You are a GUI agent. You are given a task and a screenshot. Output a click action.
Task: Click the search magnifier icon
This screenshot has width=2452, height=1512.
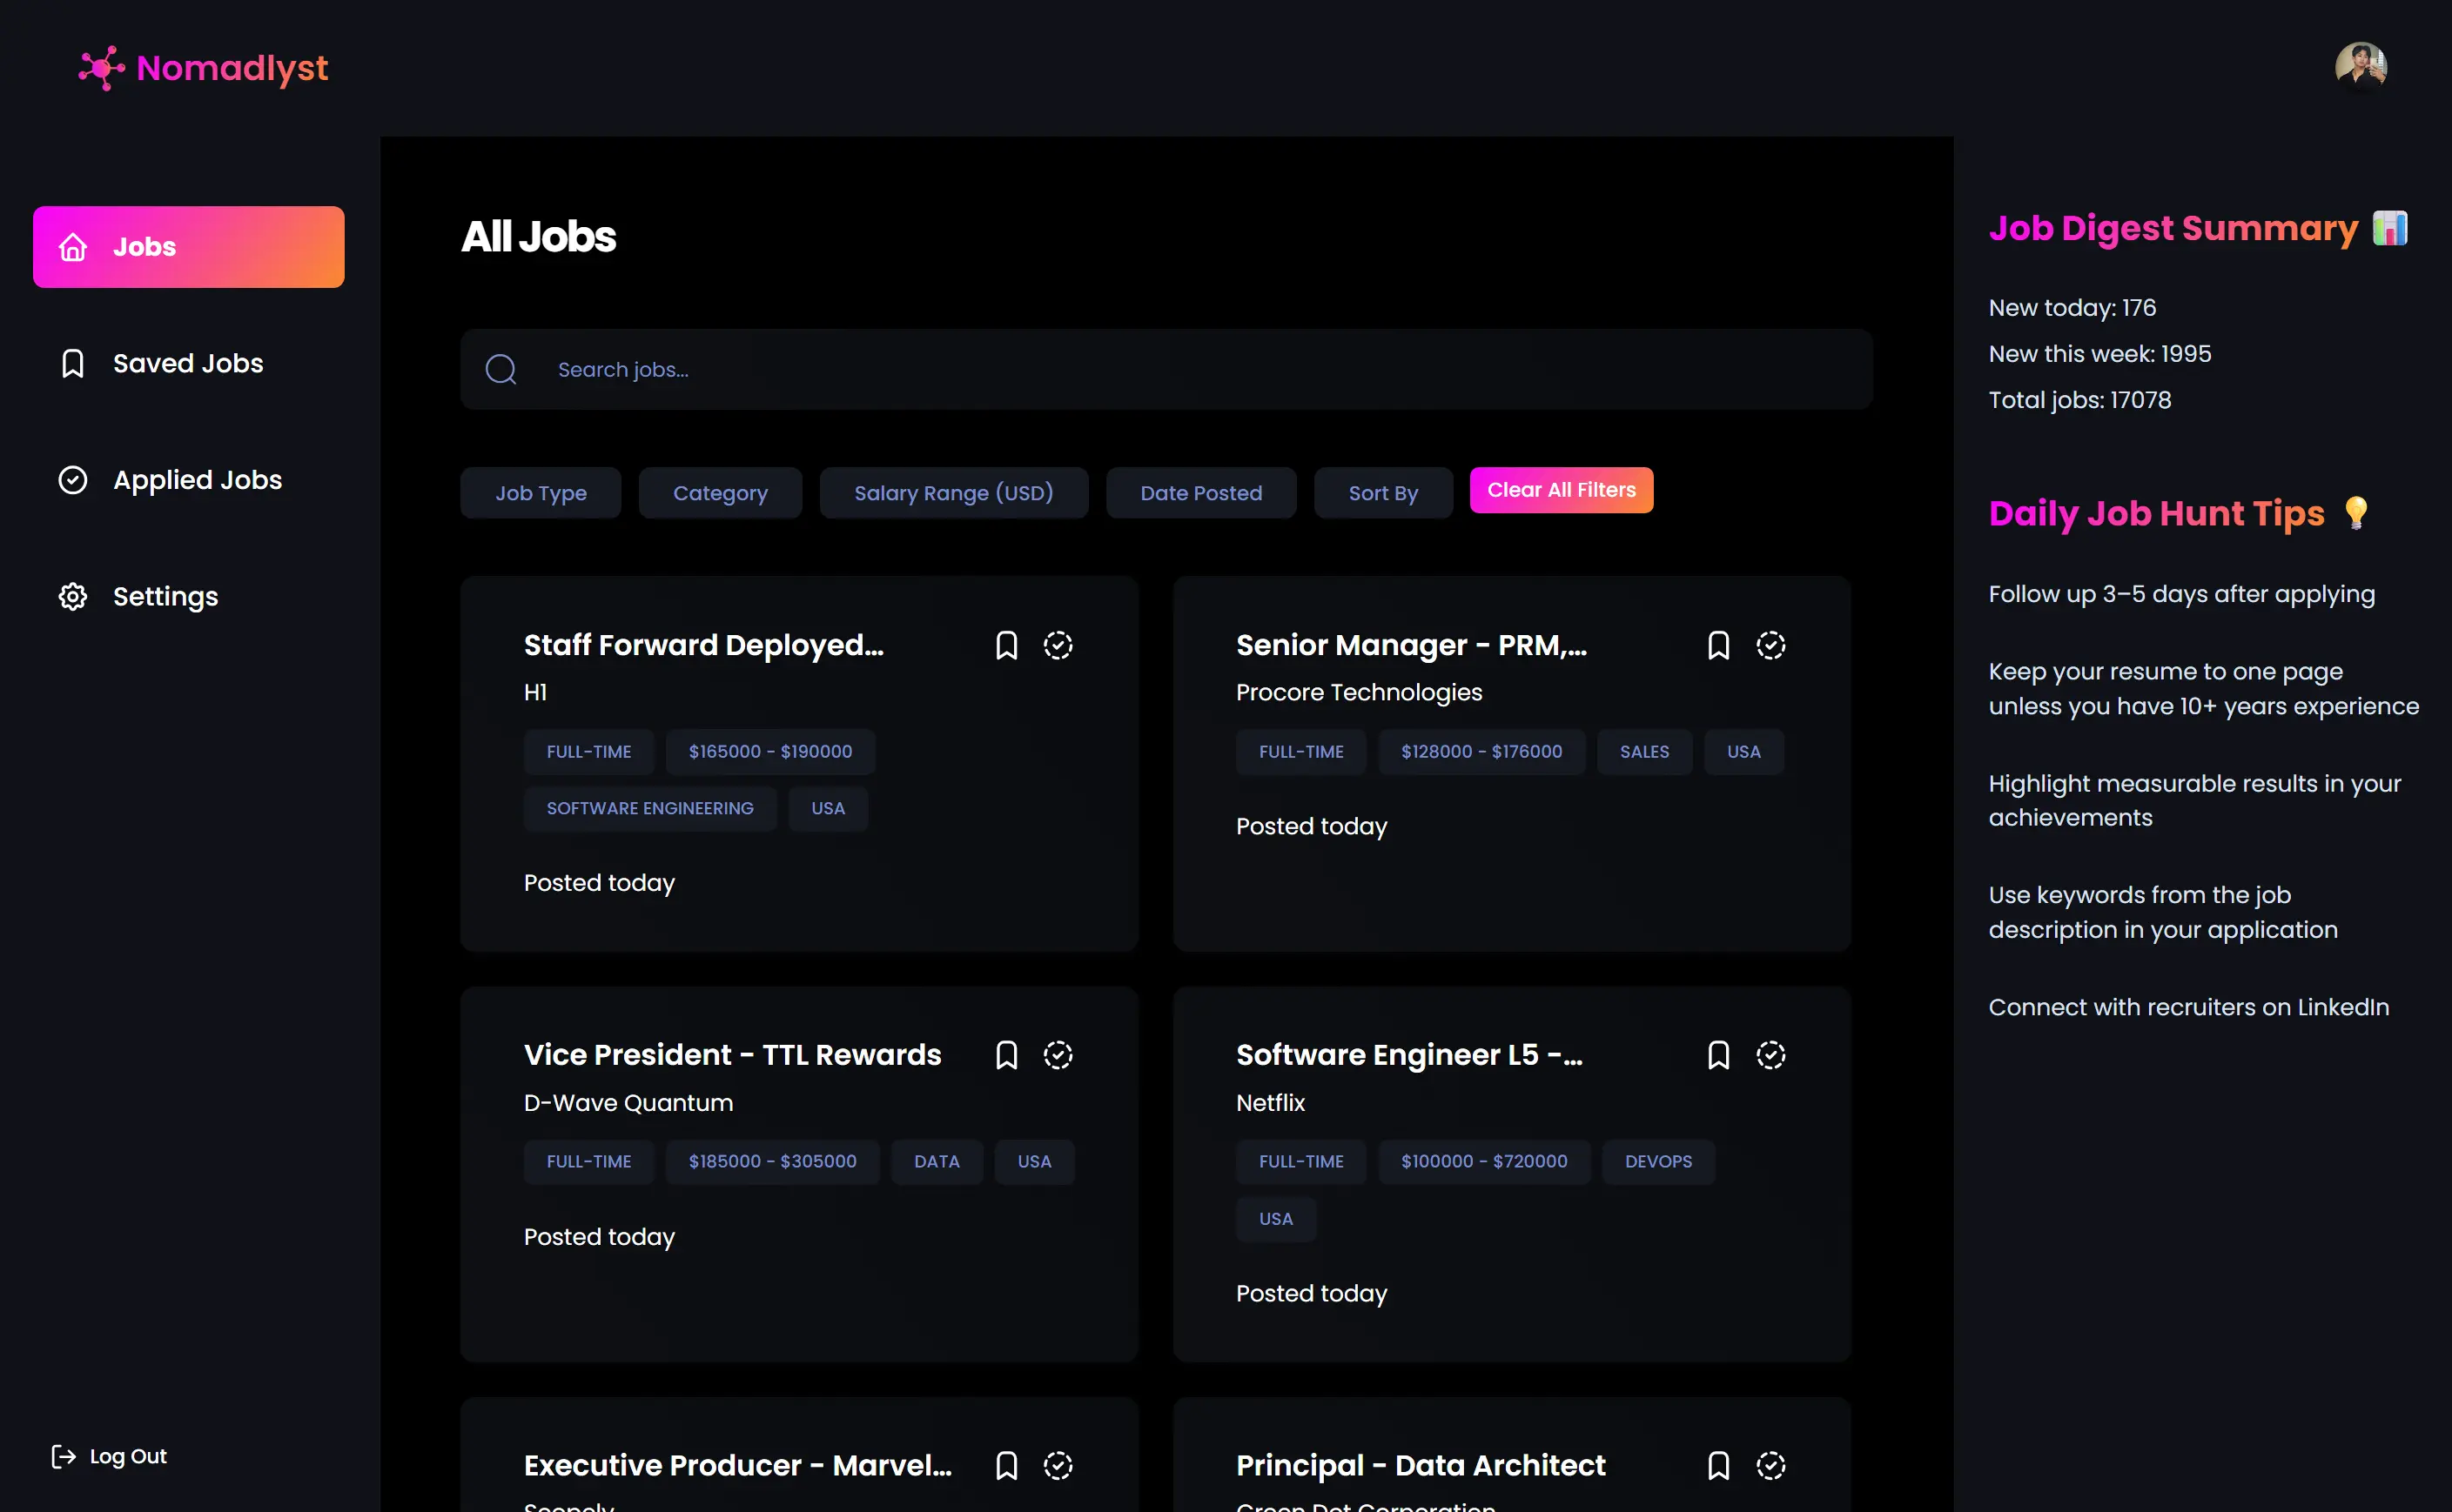tap(500, 370)
